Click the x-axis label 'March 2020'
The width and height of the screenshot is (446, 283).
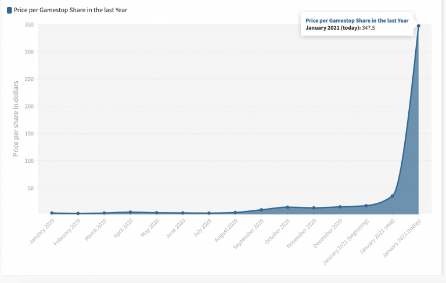tap(96, 230)
